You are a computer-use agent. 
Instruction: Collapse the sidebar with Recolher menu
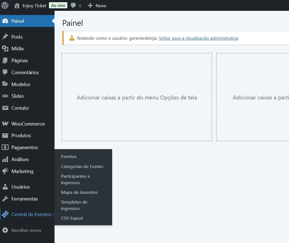pos(26,230)
